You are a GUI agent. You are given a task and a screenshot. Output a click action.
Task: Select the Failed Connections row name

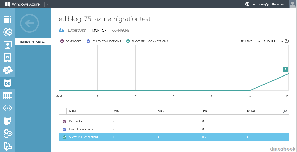pyautogui.click(x=81, y=129)
